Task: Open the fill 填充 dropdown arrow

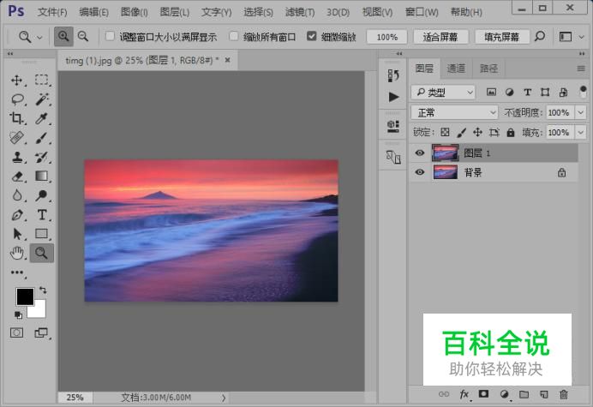Action: [x=580, y=133]
